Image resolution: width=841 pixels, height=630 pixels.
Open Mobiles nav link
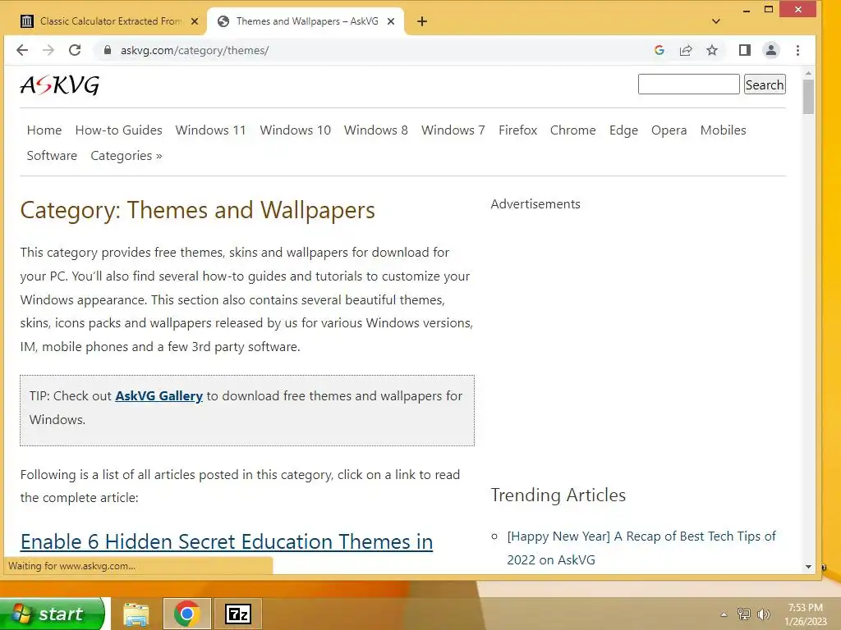click(723, 130)
